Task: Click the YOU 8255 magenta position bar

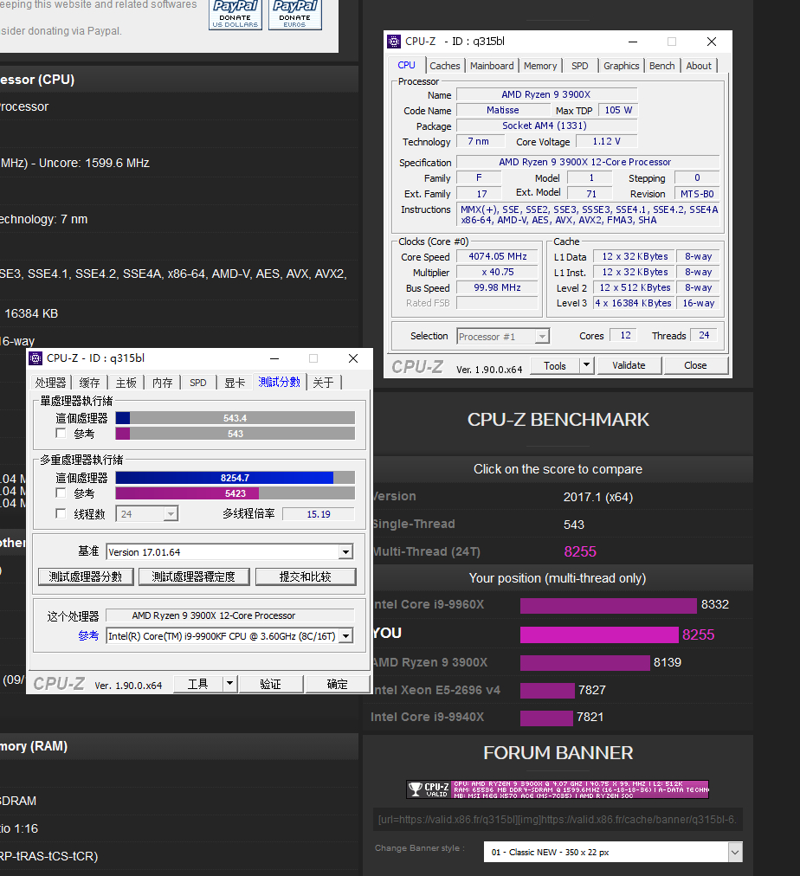Action: (599, 634)
